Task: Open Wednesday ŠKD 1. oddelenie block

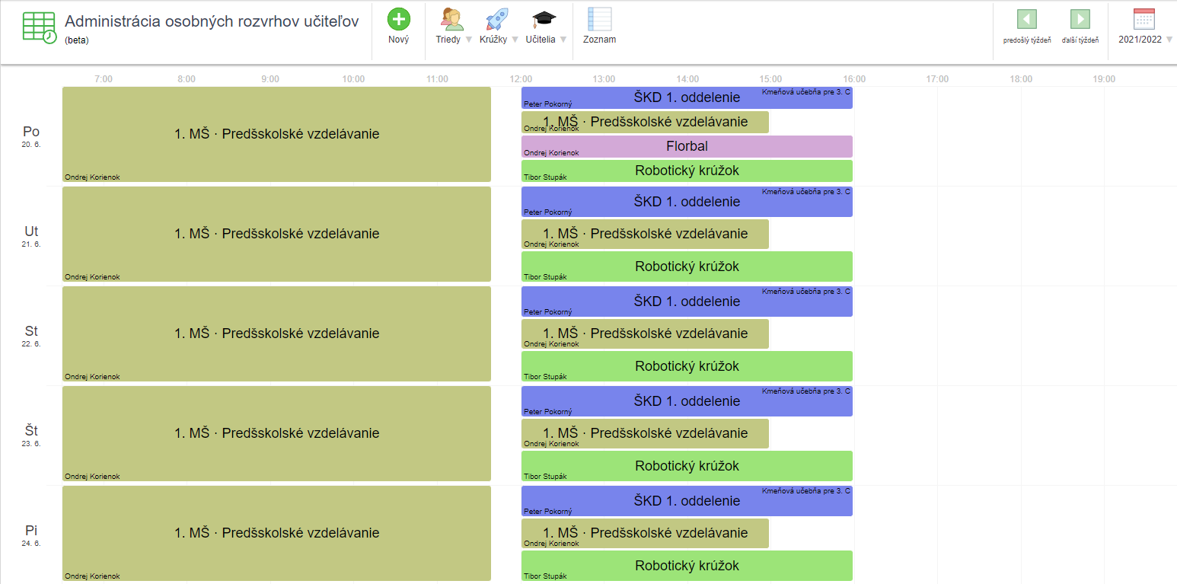Action: tap(687, 302)
